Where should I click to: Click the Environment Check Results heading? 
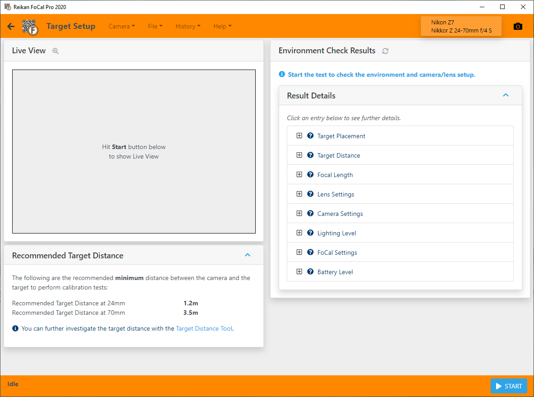(327, 51)
